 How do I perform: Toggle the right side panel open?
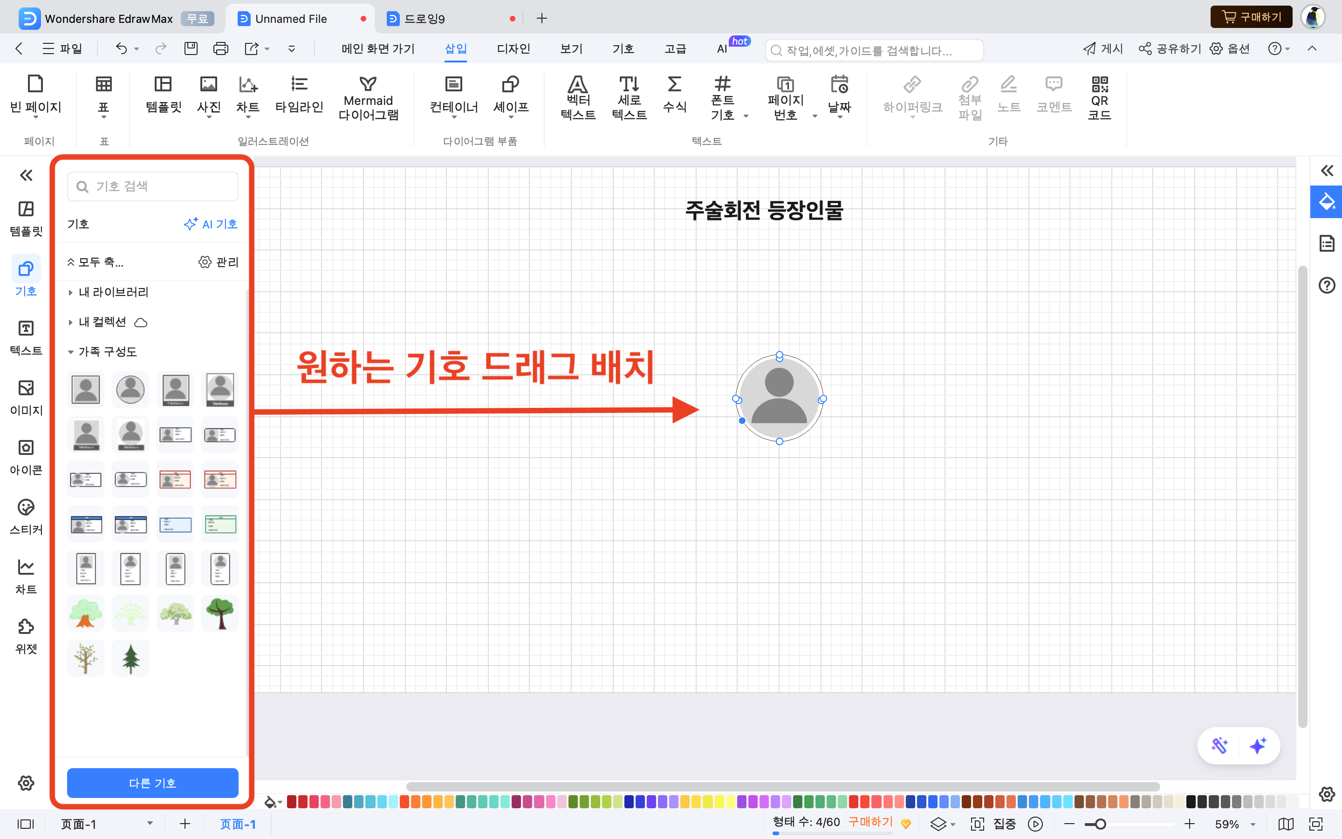coord(1327,170)
